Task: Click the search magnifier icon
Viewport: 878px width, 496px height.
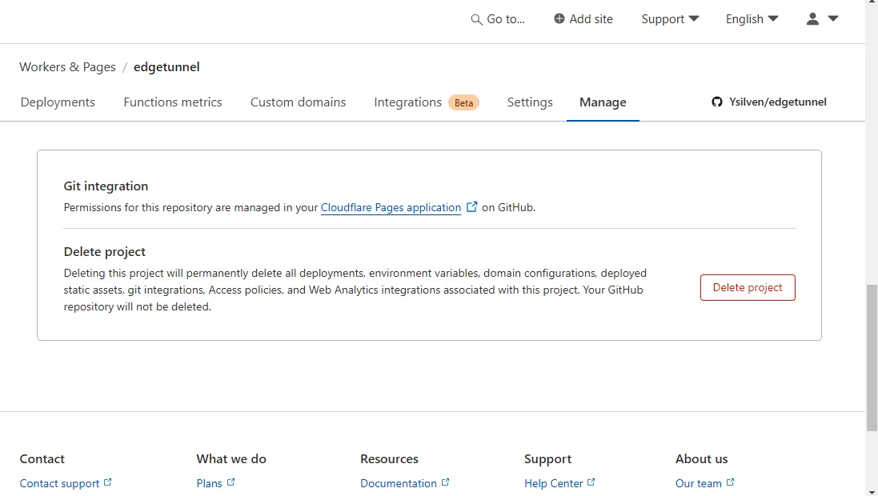Action: tap(476, 19)
